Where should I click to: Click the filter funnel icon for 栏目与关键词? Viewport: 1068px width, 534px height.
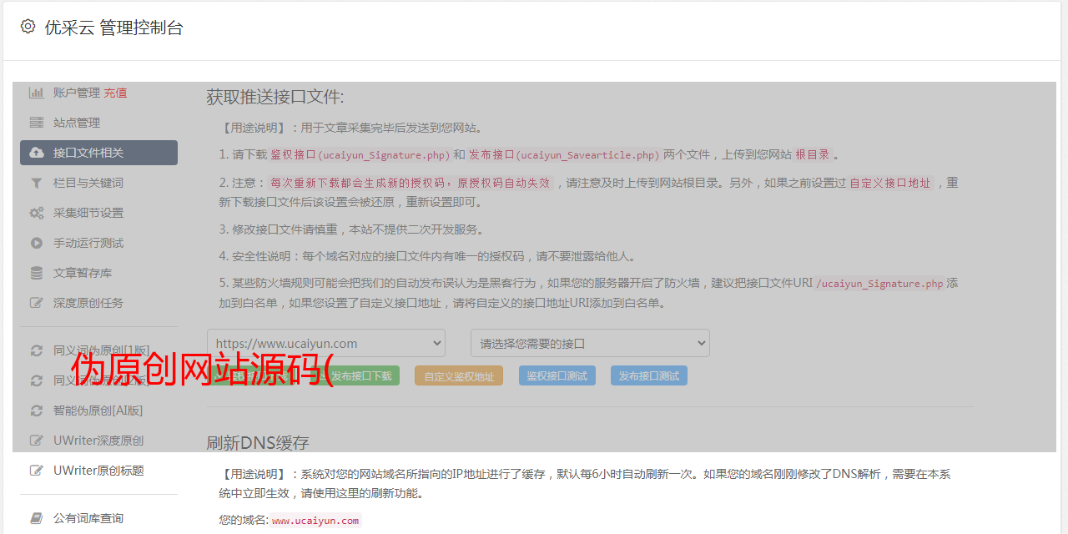[37, 183]
